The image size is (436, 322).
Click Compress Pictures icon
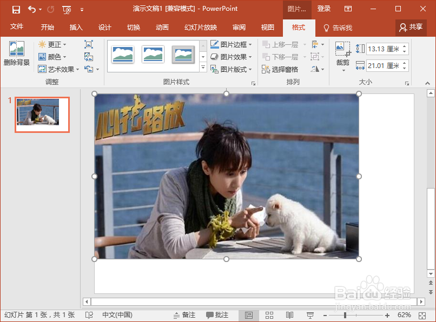[89, 44]
